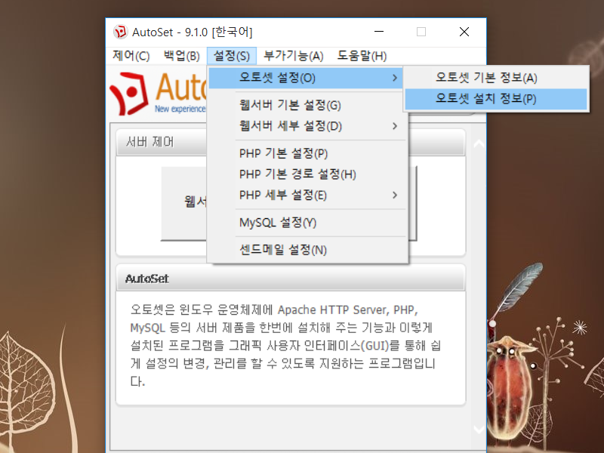Select 오토셋 설정(O) menu entry
The image size is (604, 453).
coord(307,79)
